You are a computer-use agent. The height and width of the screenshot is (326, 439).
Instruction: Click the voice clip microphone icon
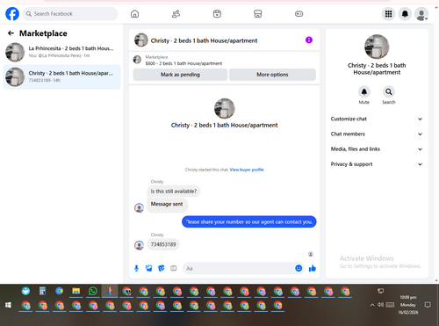[136, 268]
